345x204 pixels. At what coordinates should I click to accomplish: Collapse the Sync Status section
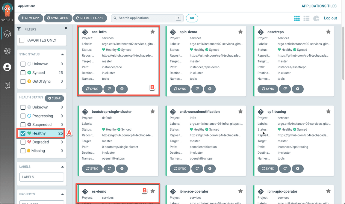pyautogui.click(x=62, y=55)
